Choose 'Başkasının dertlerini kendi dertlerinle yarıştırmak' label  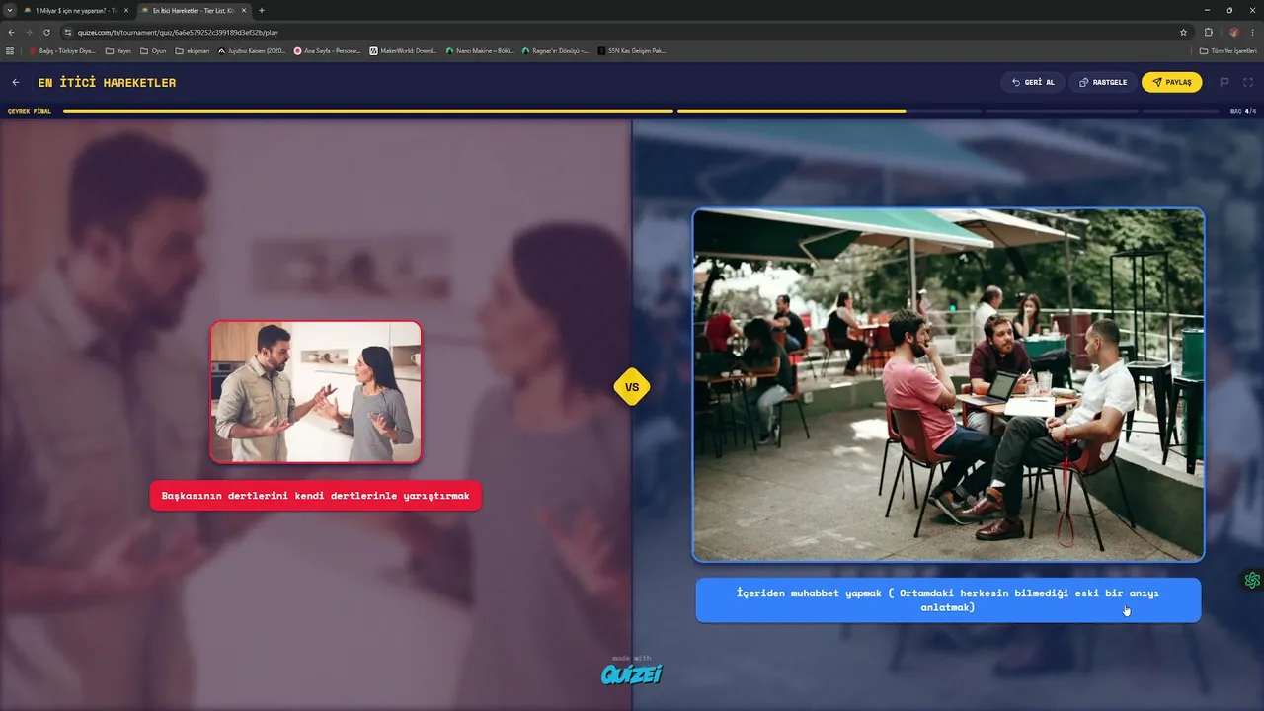315,496
